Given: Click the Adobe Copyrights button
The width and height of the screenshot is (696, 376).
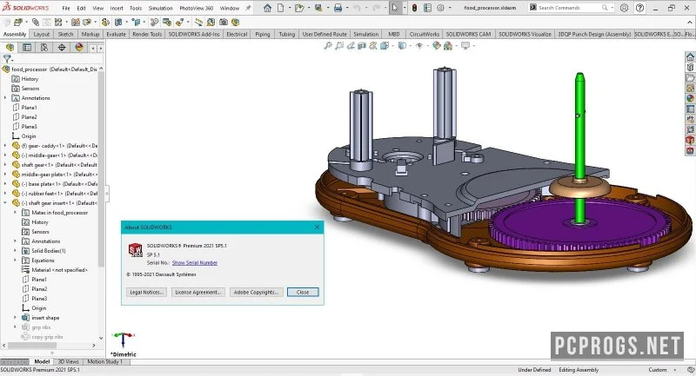Looking at the screenshot, I should pos(256,293).
